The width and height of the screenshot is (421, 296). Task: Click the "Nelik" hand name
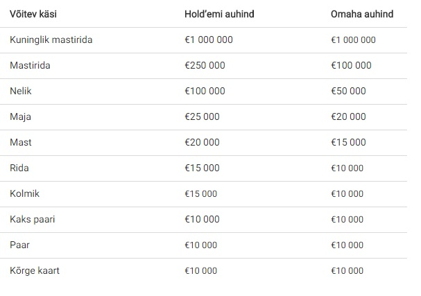coord(19,92)
